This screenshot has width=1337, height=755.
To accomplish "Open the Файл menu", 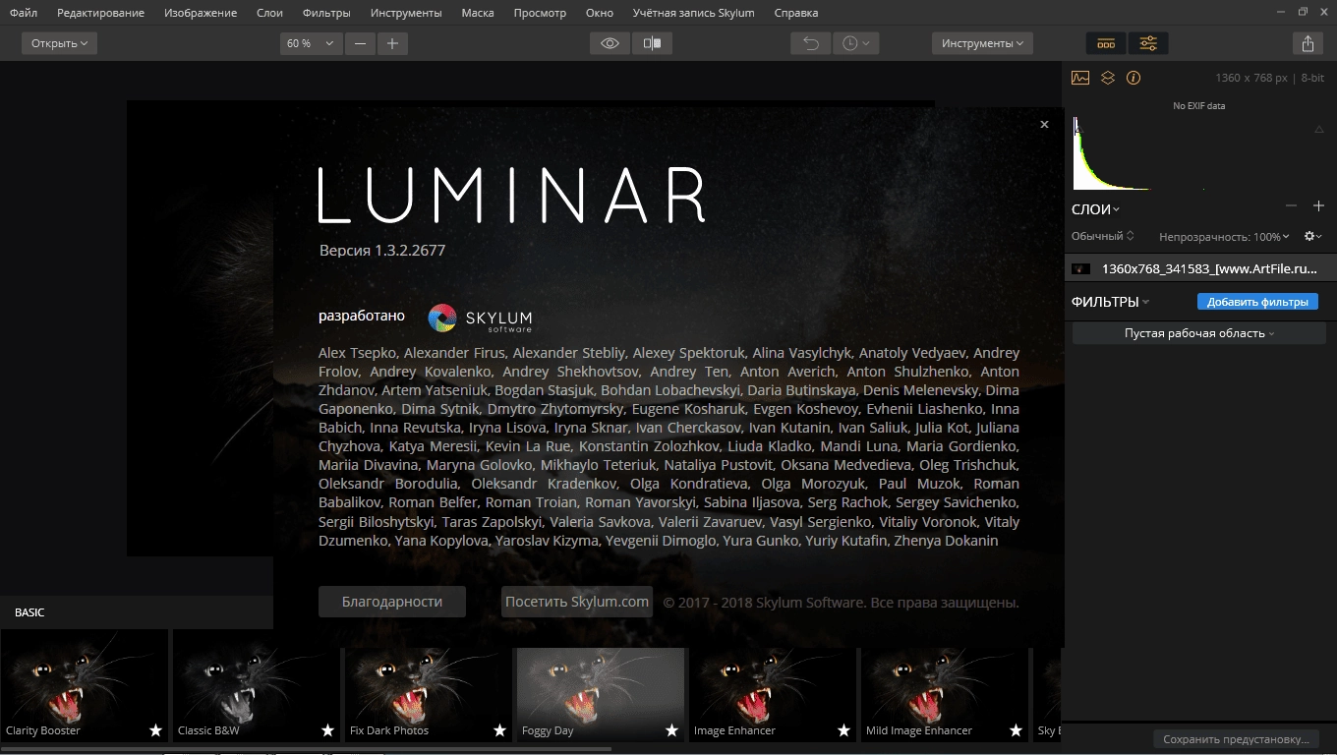I will tap(24, 13).
